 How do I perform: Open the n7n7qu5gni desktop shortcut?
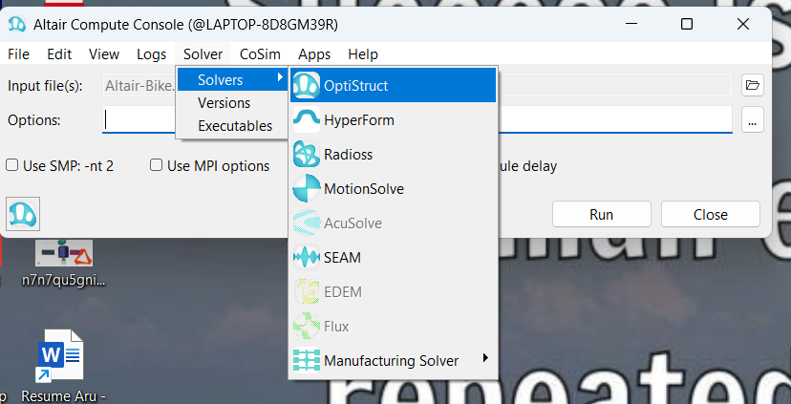point(64,264)
